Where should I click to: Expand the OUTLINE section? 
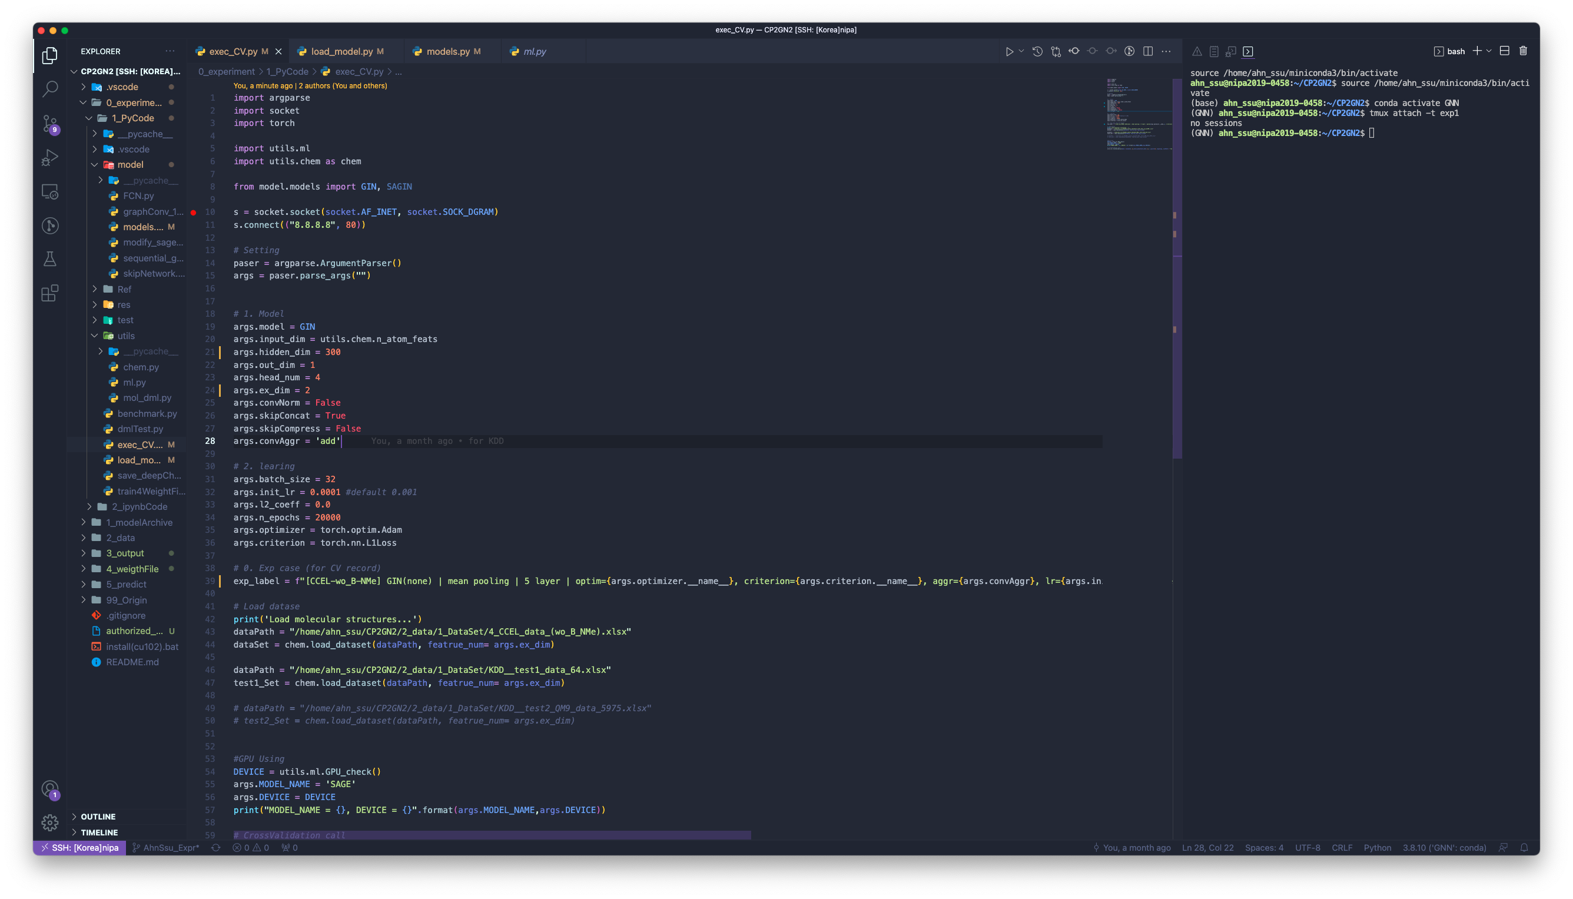(x=128, y=816)
